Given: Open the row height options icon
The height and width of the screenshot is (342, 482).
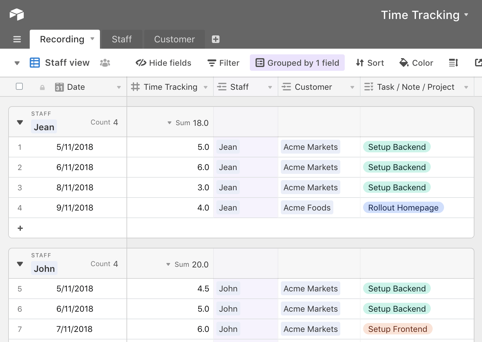Looking at the screenshot, I should (453, 63).
